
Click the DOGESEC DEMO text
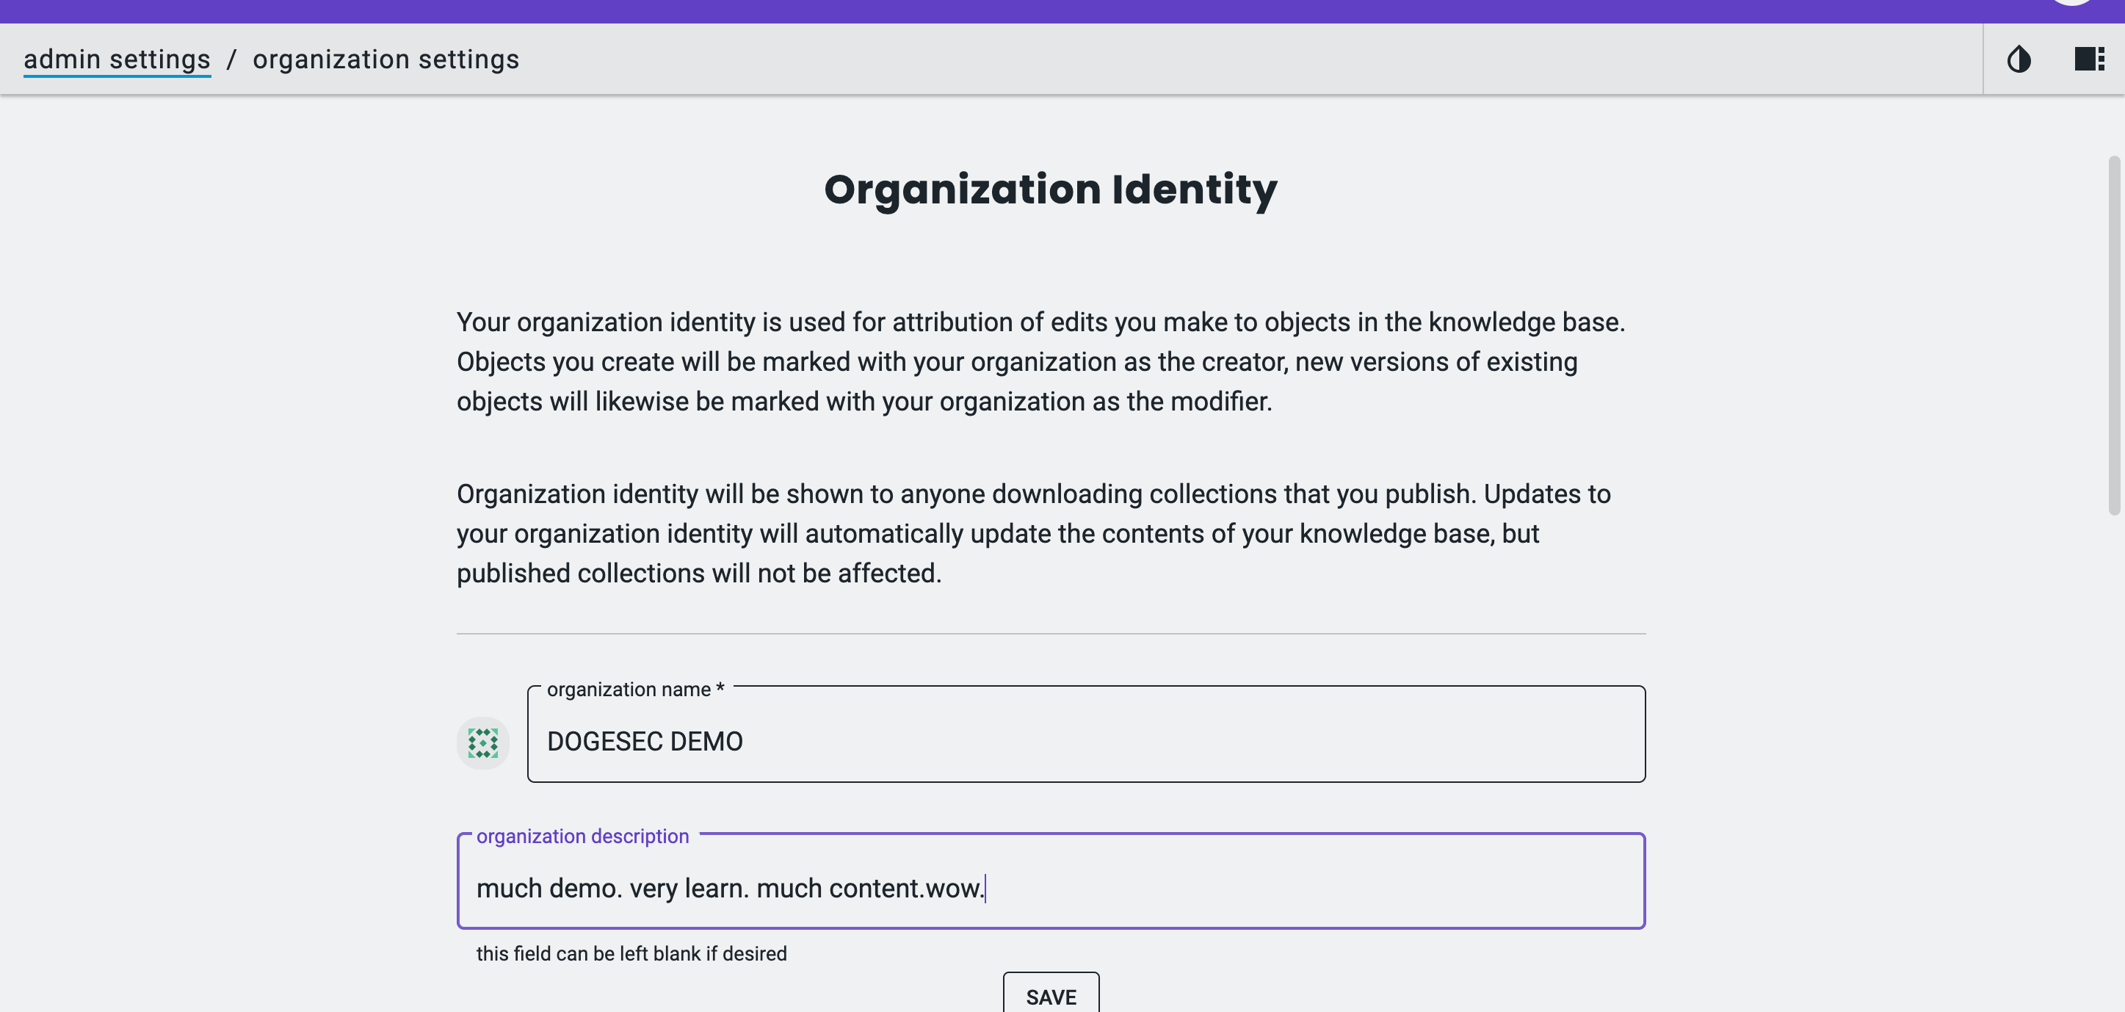(x=644, y=741)
